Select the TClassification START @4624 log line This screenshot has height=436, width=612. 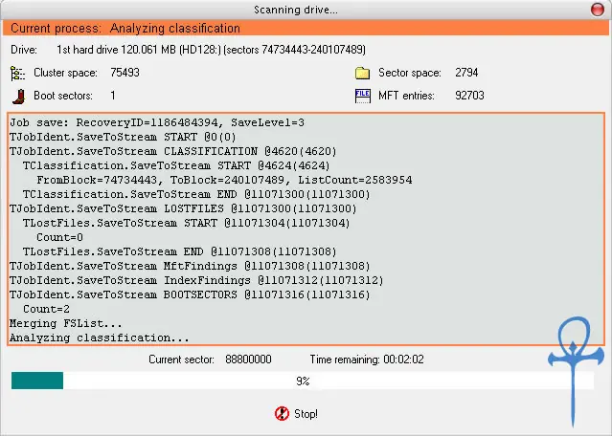click(x=176, y=165)
